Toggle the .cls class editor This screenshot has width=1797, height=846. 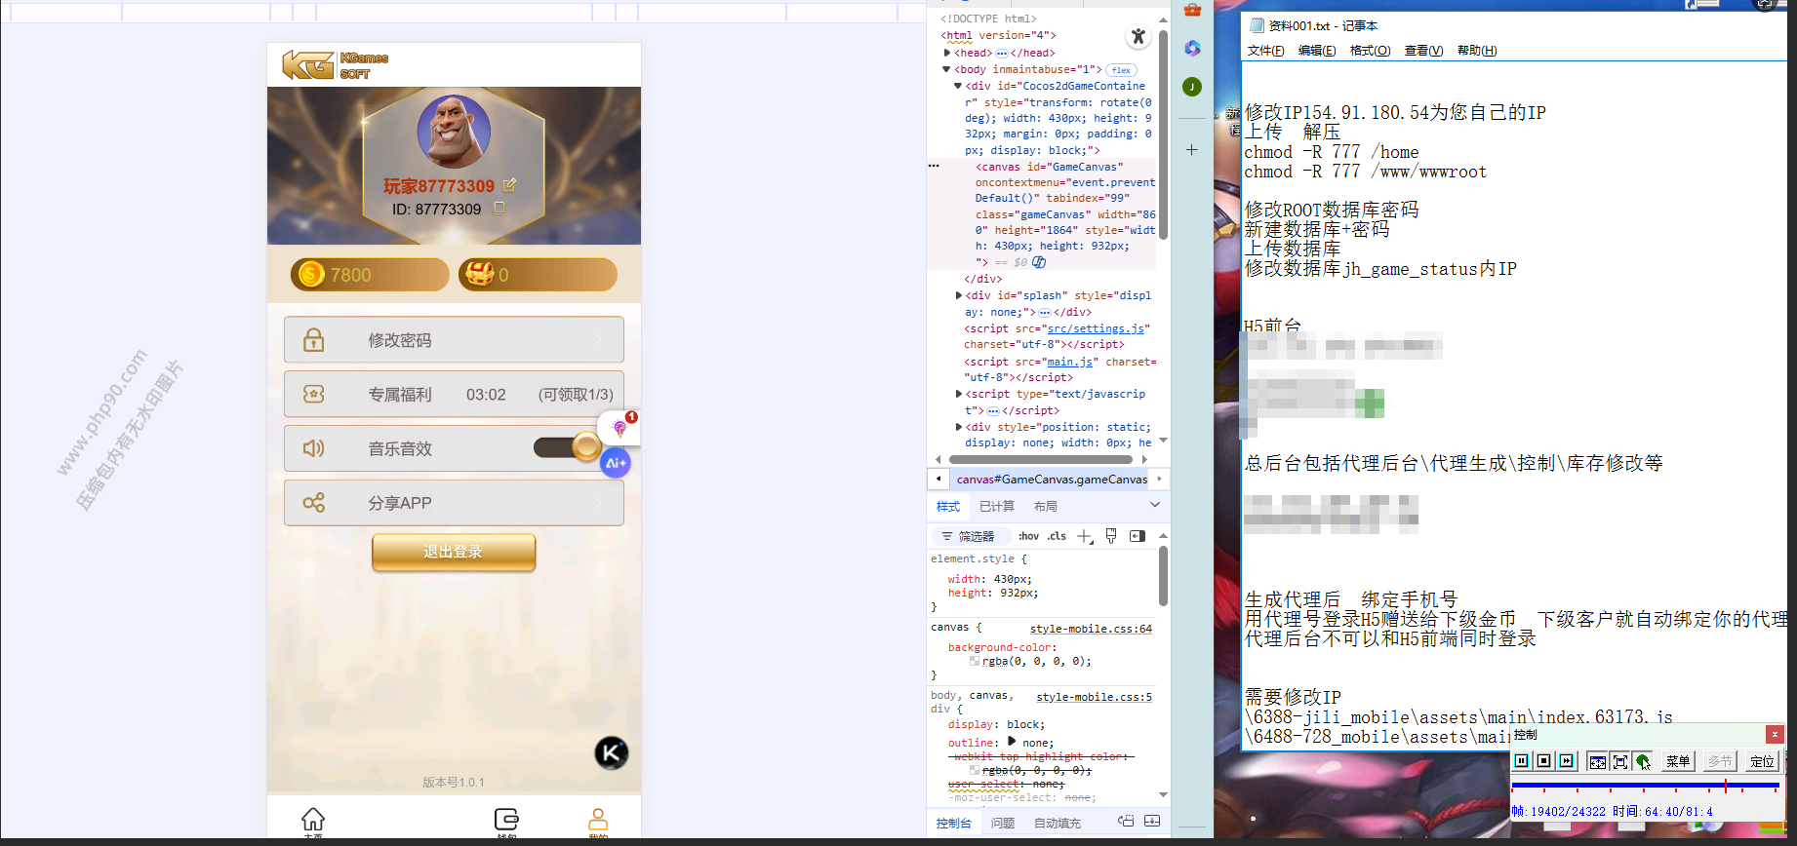1058,536
